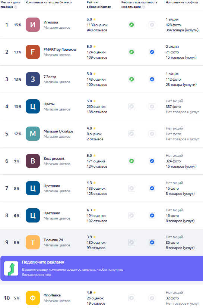Click the green advertising icon for 7 Звезд
Image resolution: width=203 pixels, height=308 pixels.
coord(132,80)
